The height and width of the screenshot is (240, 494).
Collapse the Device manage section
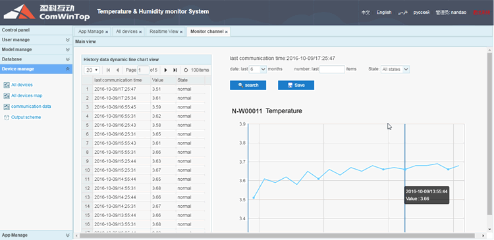click(x=67, y=69)
